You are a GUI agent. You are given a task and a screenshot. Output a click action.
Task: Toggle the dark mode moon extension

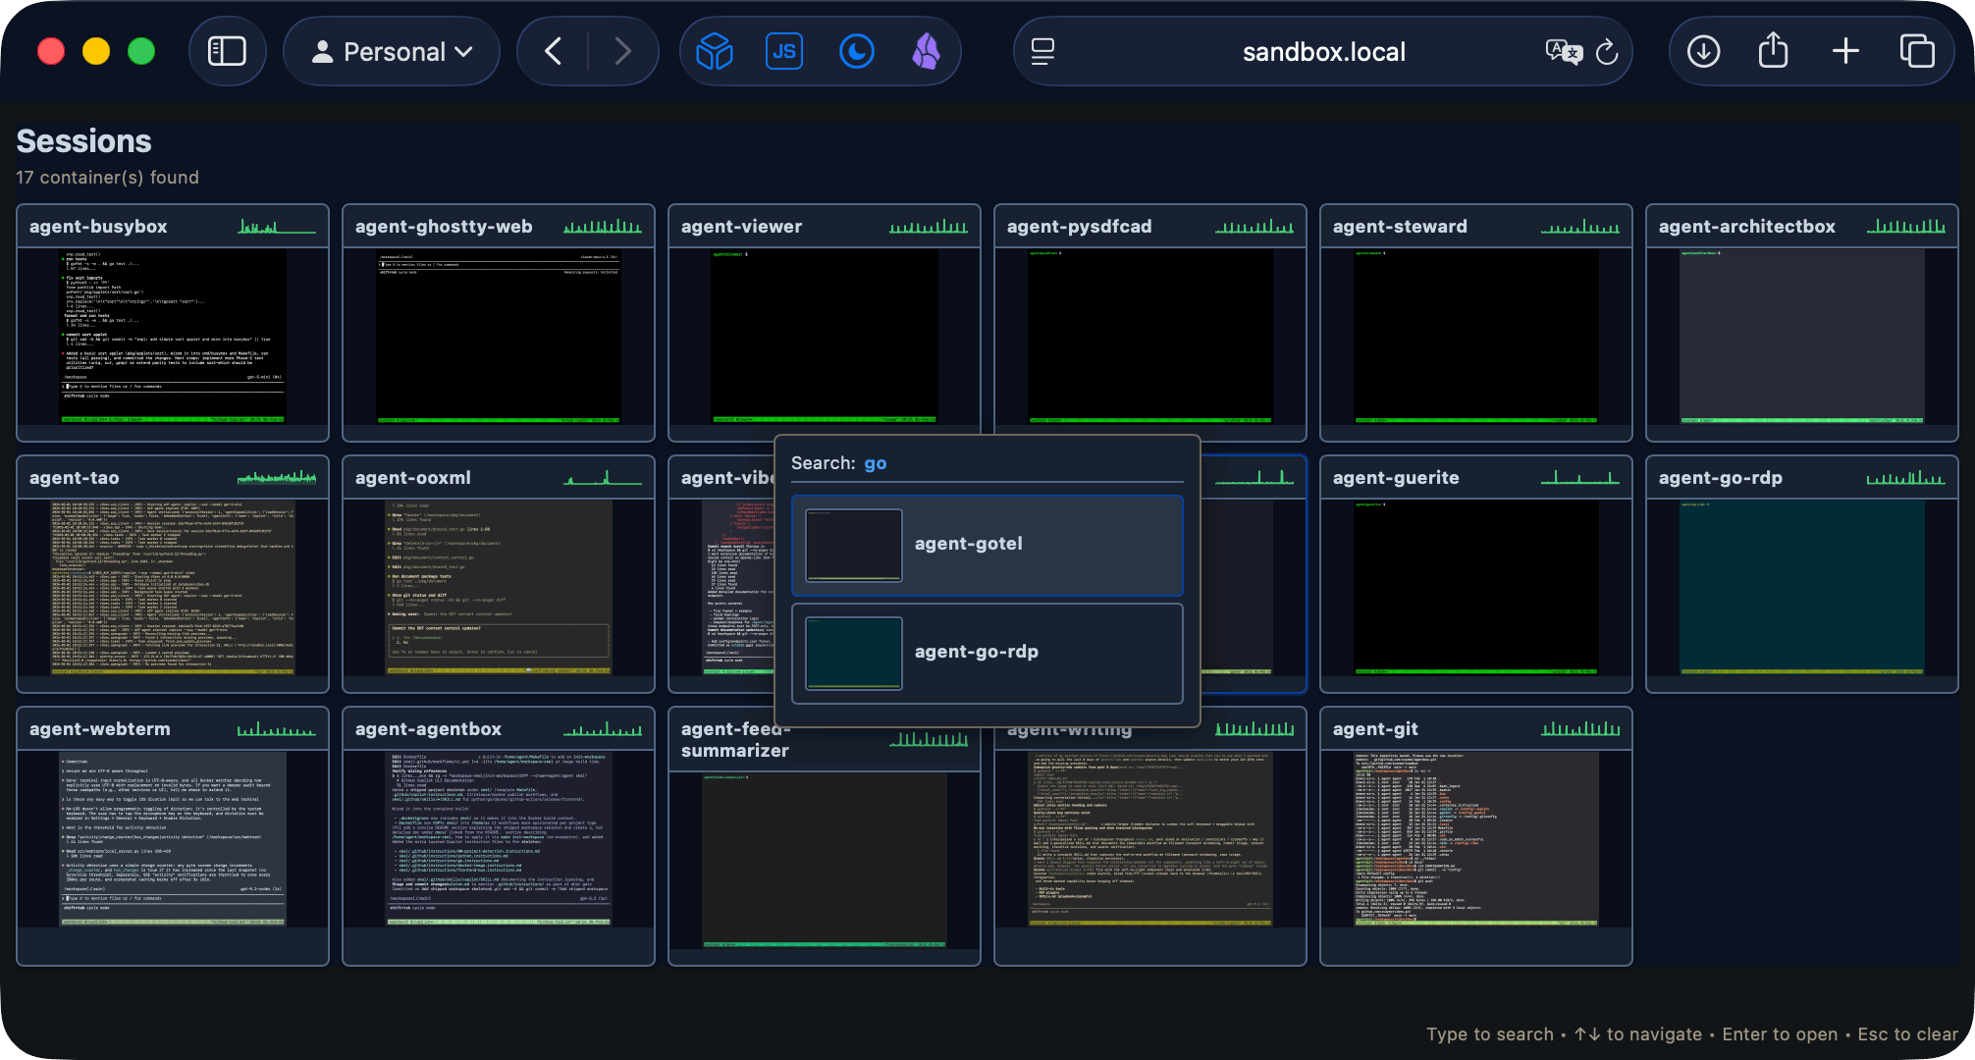click(x=856, y=51)
